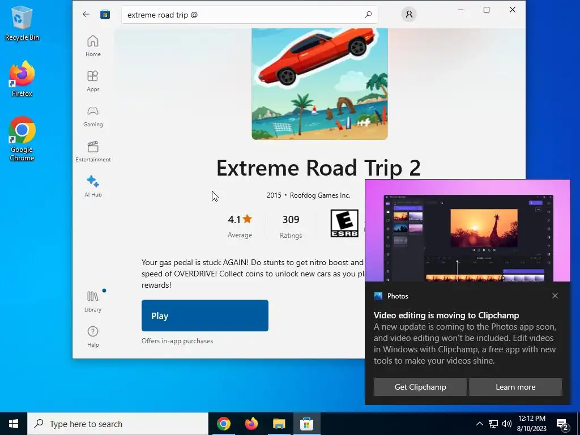Dismiss the Photos notification
Viewport: 580px width, 435px height.
click(555, 296)
